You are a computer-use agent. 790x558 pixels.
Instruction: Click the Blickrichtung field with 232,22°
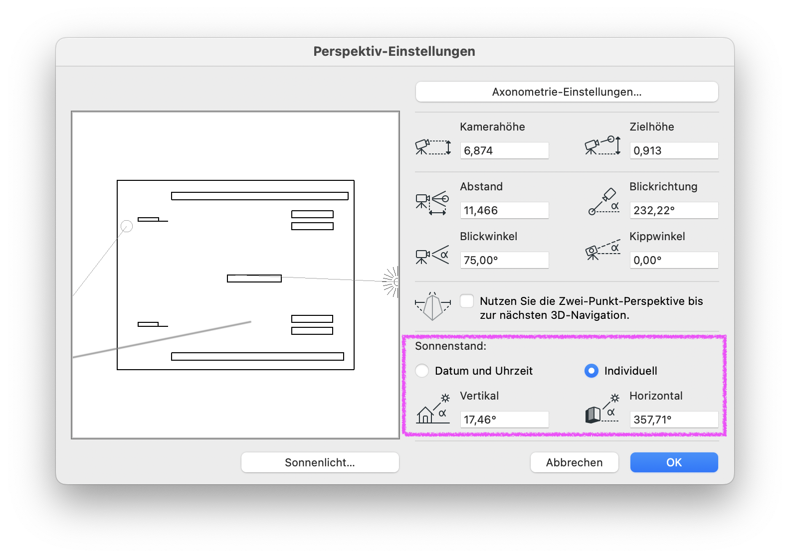(674, 210)
